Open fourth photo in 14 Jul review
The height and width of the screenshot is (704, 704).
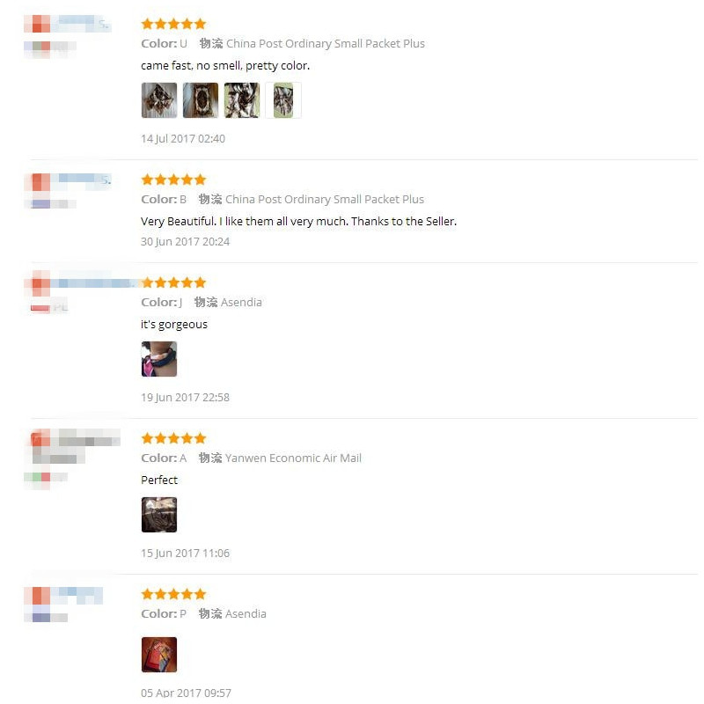tap(282, 100)
